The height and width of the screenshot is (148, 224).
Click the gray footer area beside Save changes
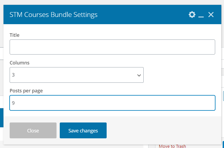click(x=161, y=131)
